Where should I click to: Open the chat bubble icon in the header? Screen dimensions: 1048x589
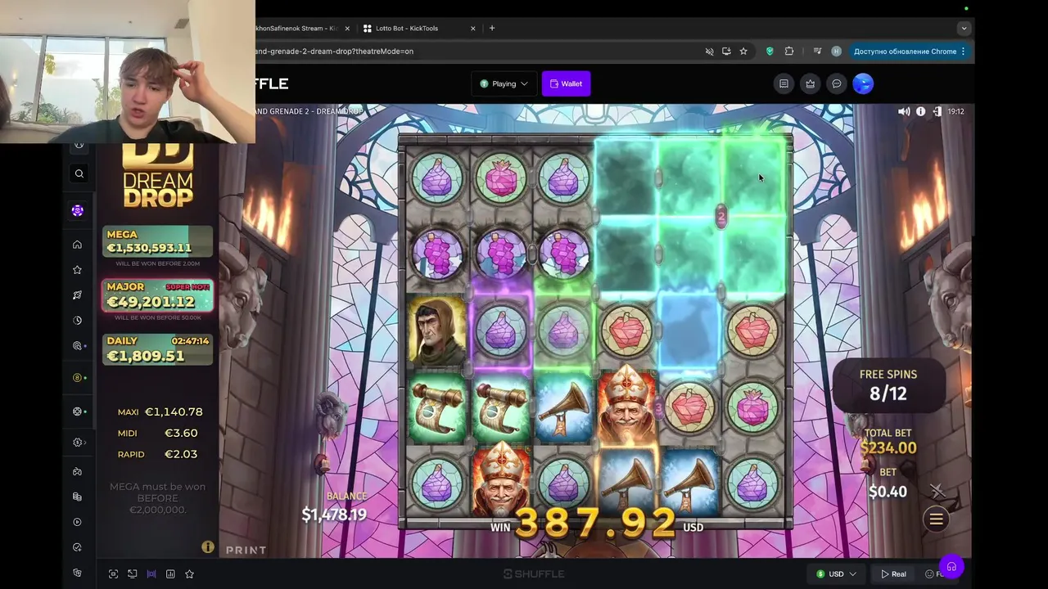tap(836, 83)
